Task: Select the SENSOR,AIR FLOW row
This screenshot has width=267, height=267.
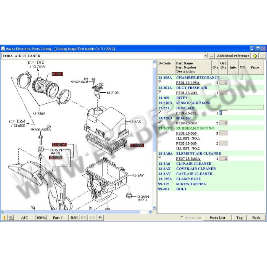Action: coord(211,103)
